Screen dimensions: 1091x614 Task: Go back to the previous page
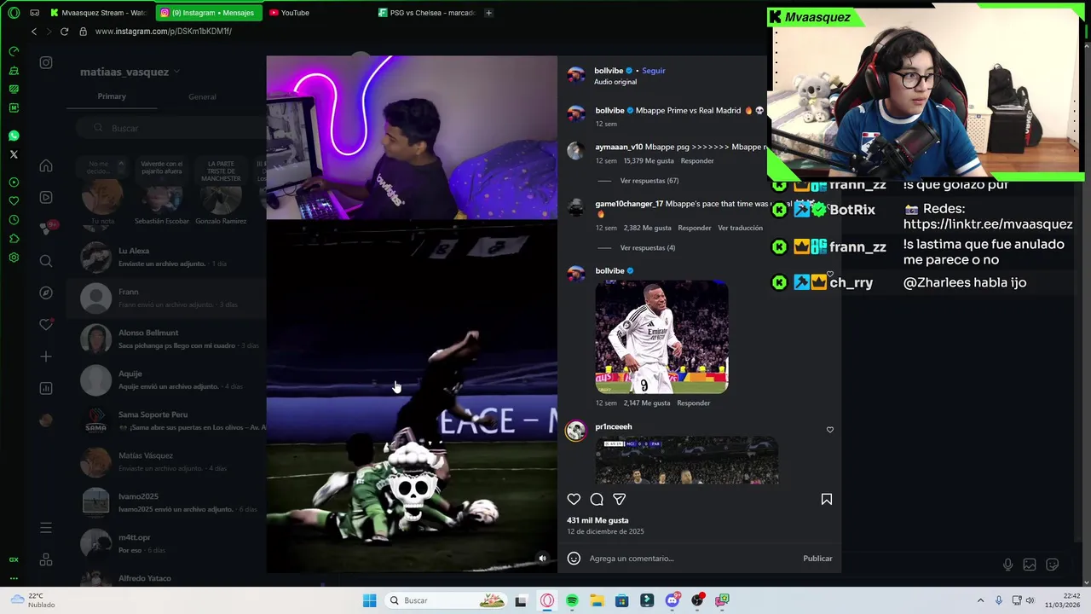34,32
